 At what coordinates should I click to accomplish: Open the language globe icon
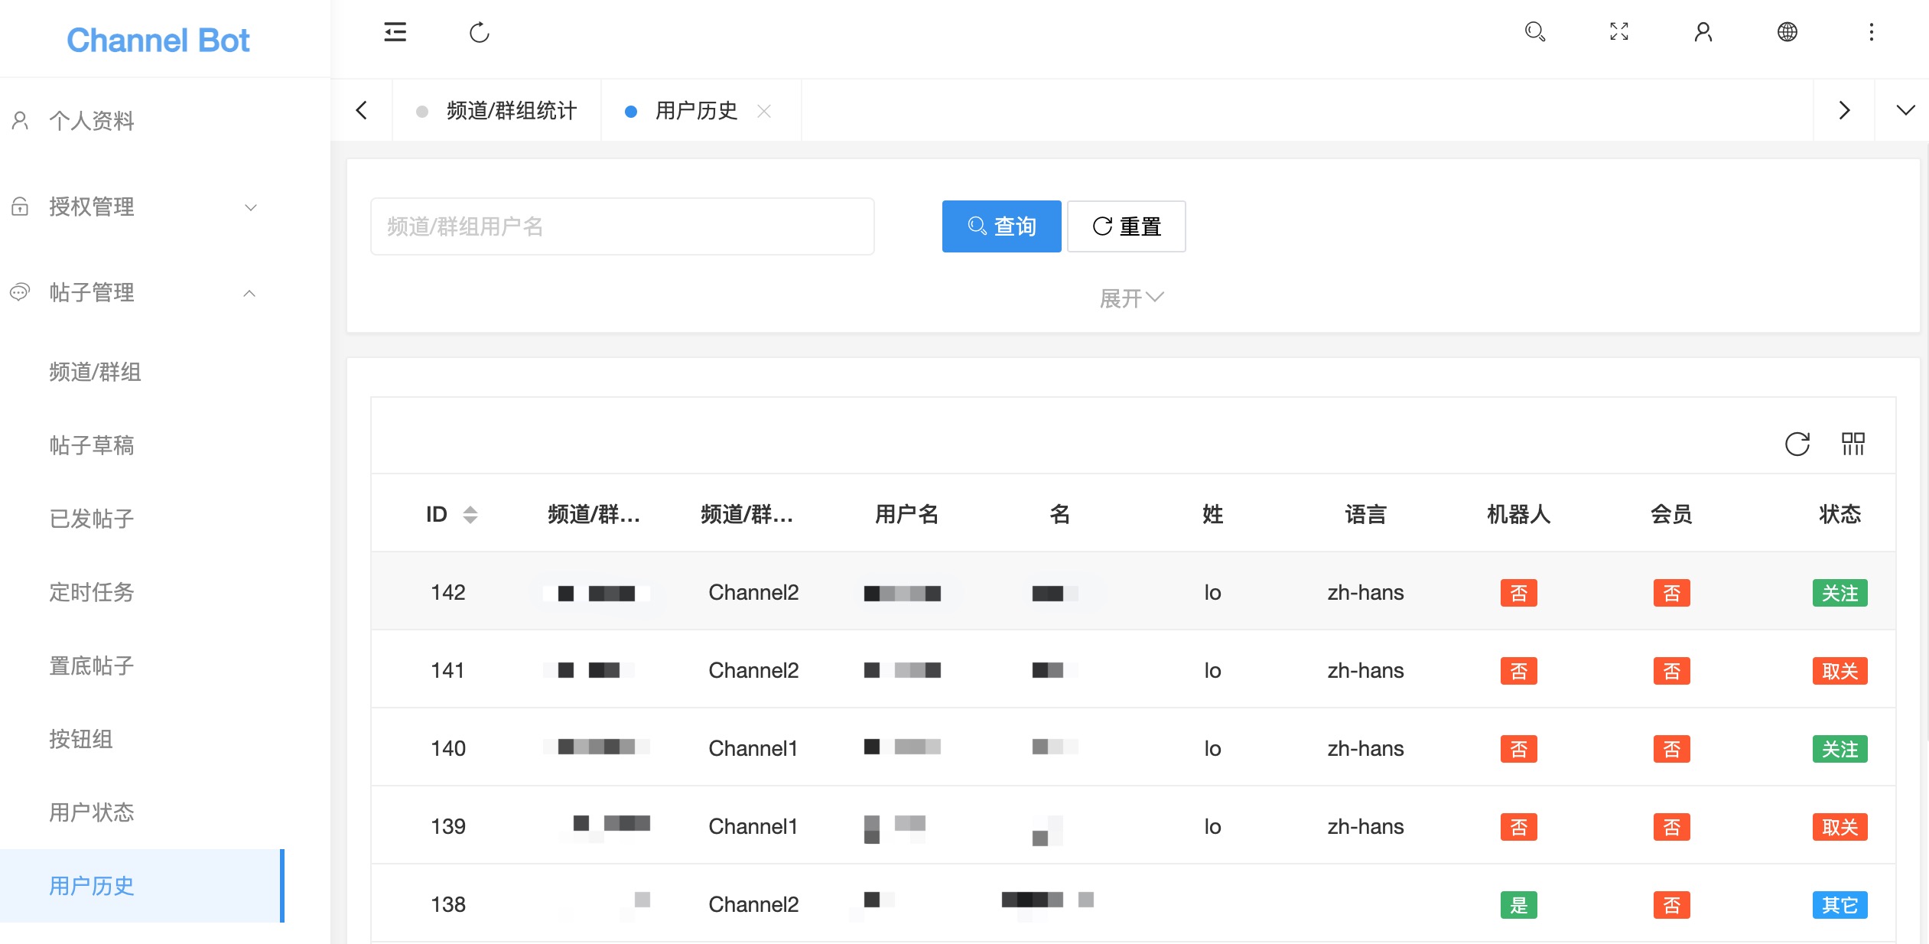tap(1787, 31)
